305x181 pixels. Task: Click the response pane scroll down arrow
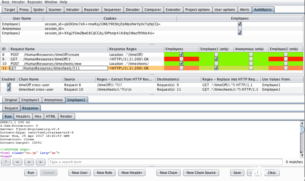click(x=302, y=155)
